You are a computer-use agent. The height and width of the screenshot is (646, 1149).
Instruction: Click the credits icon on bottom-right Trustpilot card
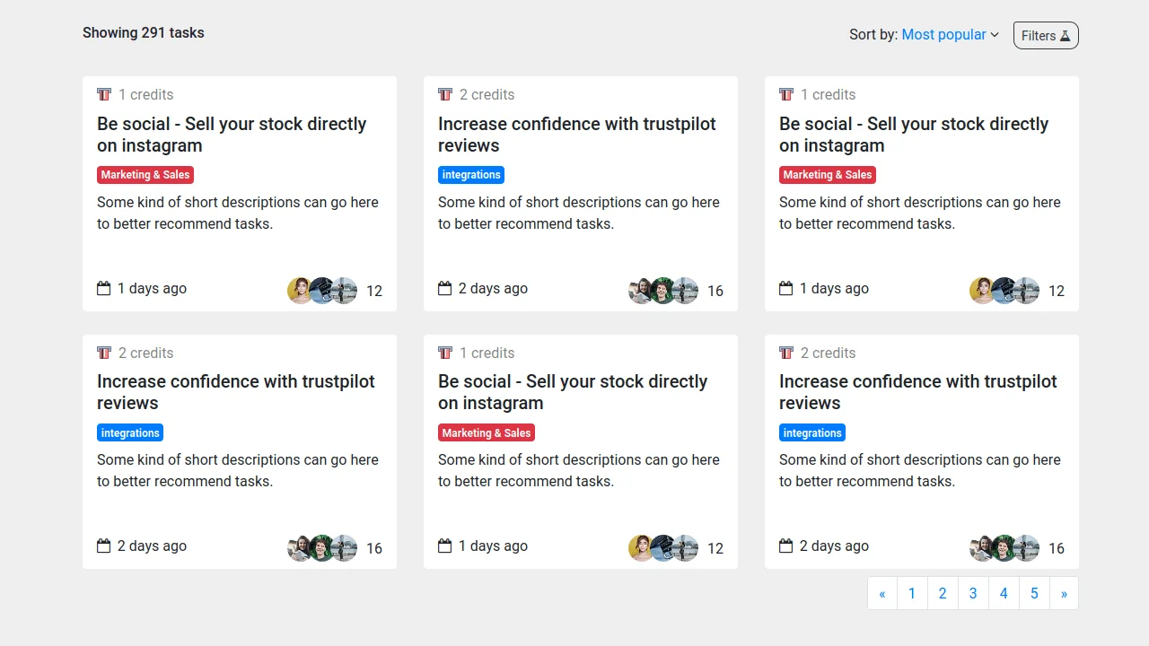pos(785,353)
